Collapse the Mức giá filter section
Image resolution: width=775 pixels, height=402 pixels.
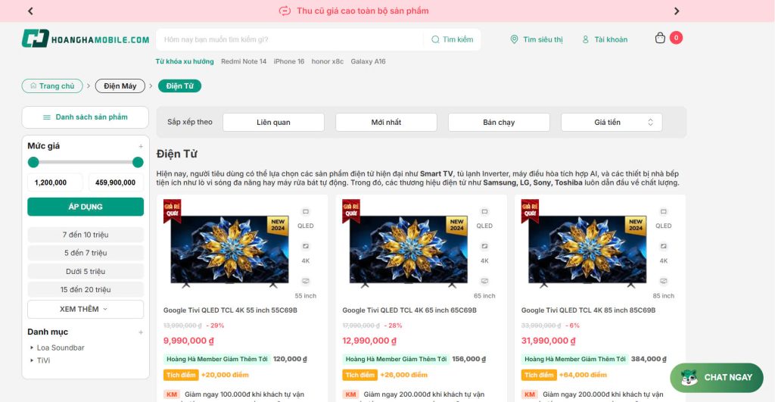[x=141, y=146]
